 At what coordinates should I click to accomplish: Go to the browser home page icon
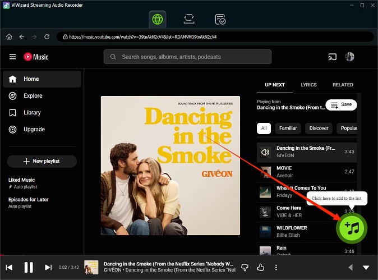(9, 37)
